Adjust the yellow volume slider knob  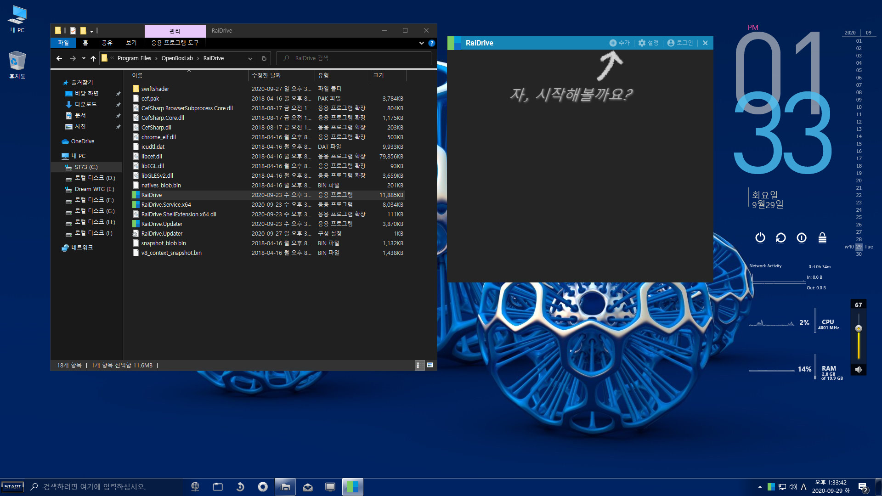click(858, 328)
